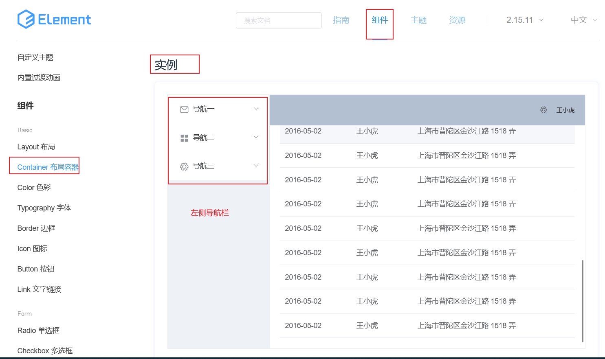Open the Layout 布局 sidebar link
The image size is (605, 359).
pos(36,147)
